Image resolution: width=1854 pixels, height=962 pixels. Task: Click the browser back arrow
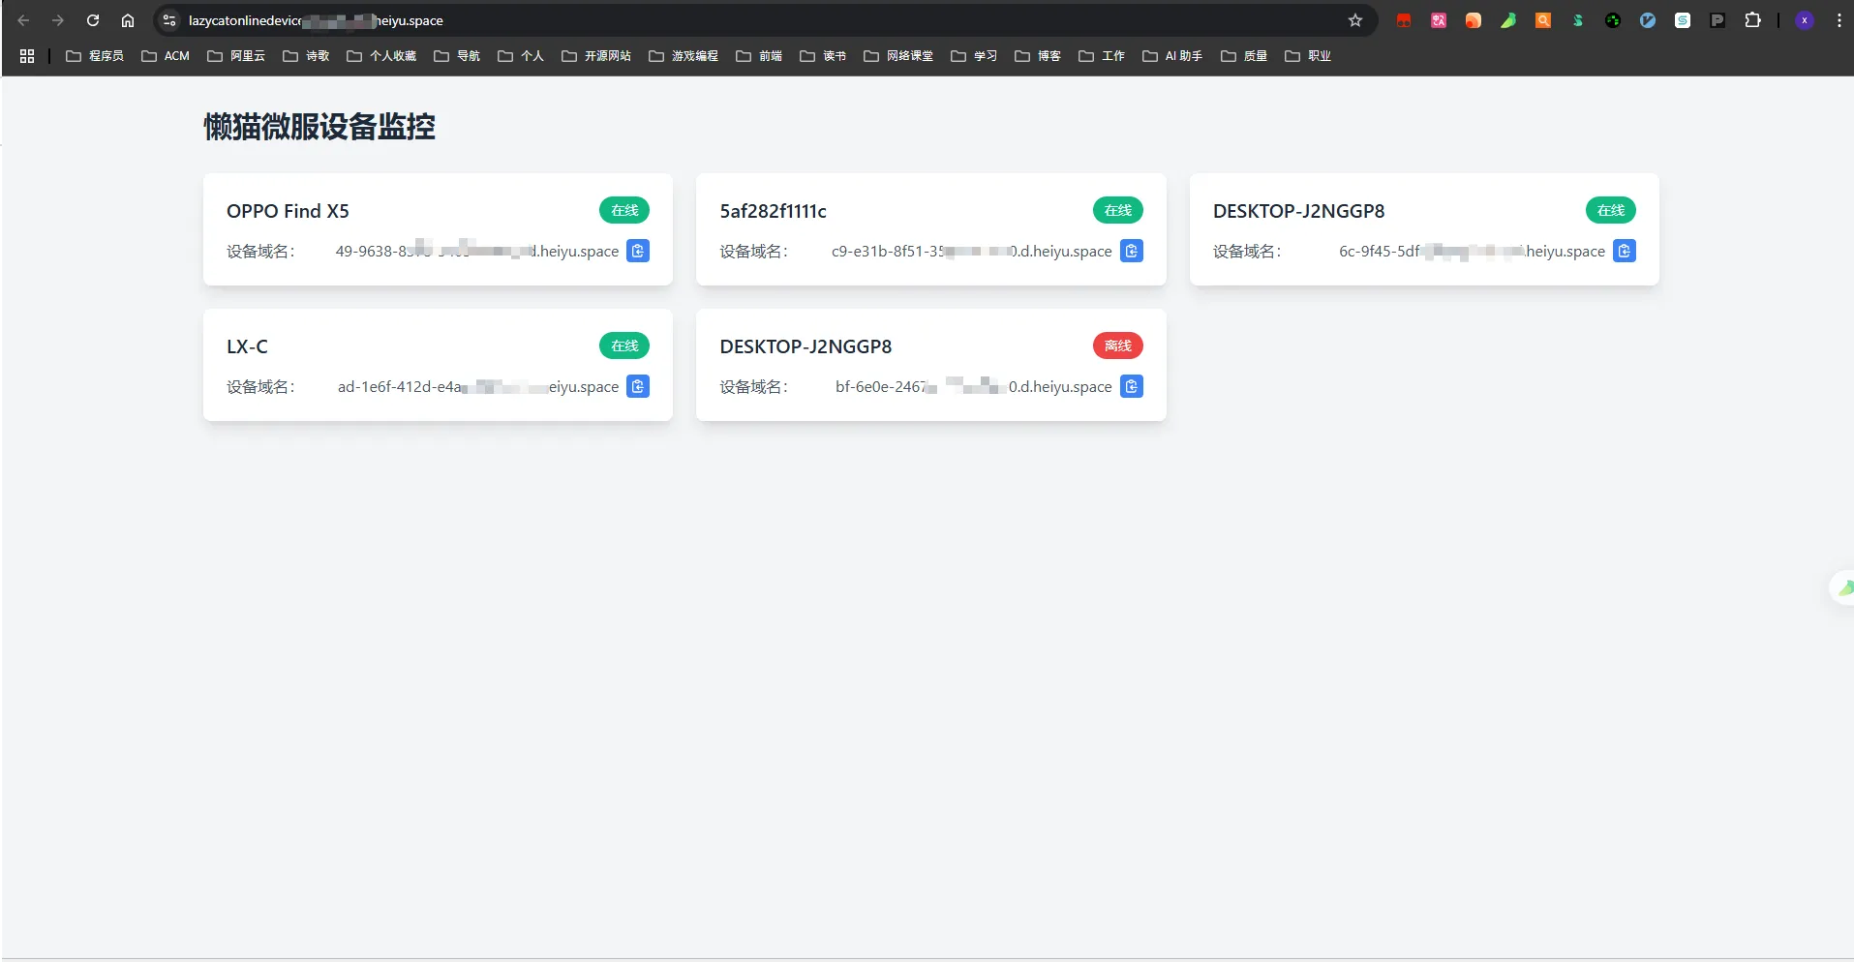point(24,20)
